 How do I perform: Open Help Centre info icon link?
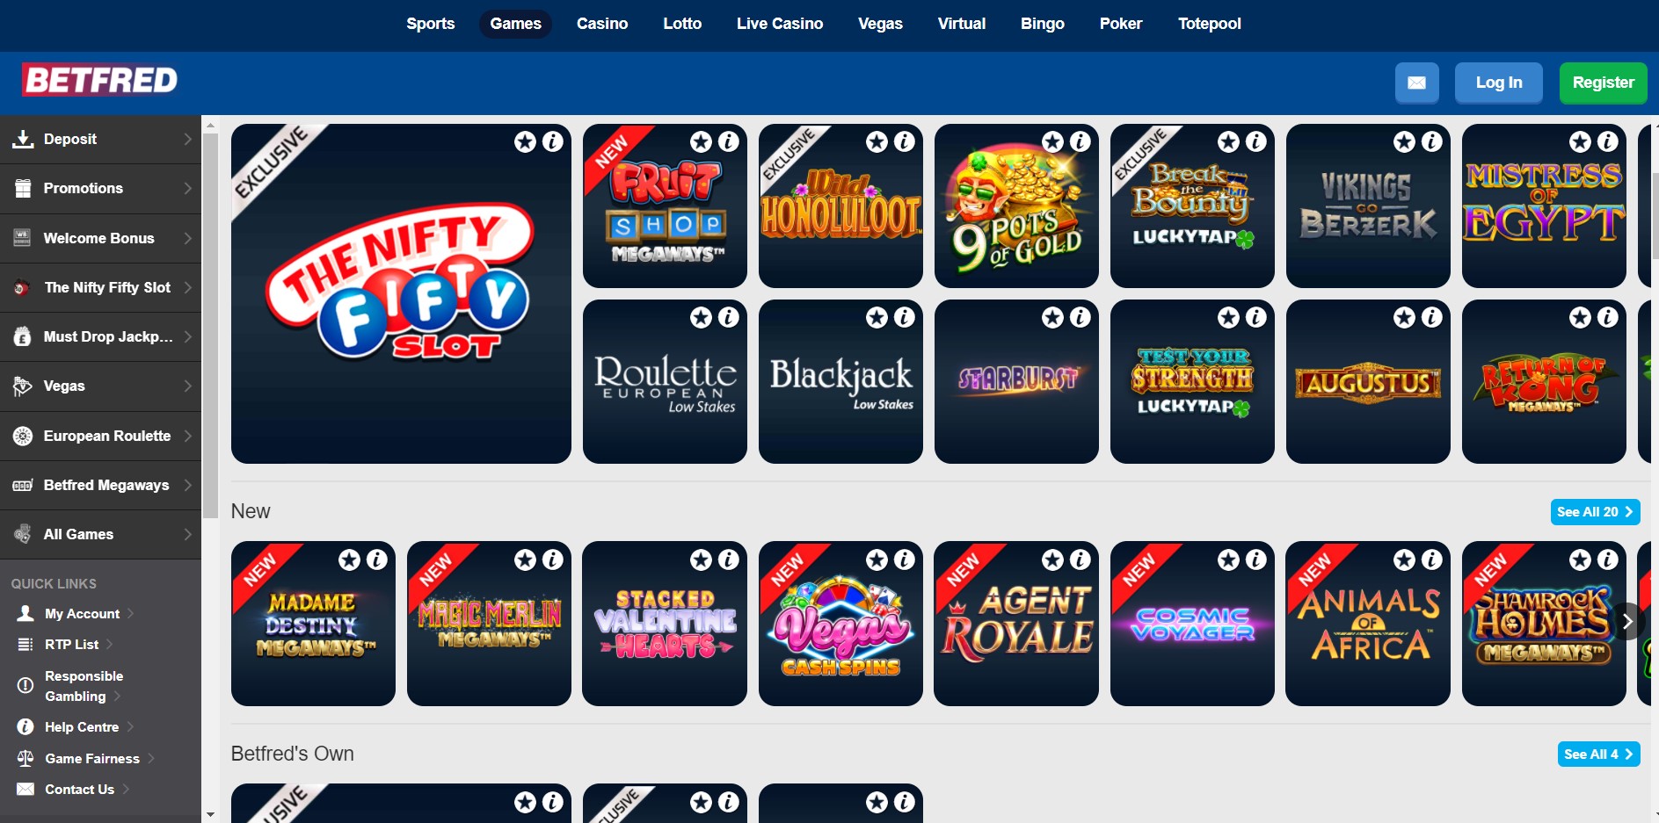pos(25,726)
